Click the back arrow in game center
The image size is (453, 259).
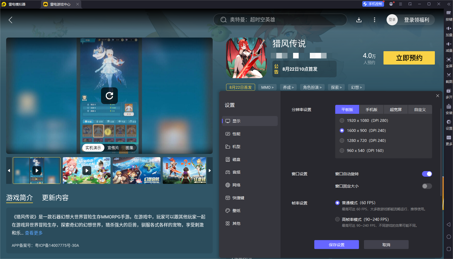point(10,20)
